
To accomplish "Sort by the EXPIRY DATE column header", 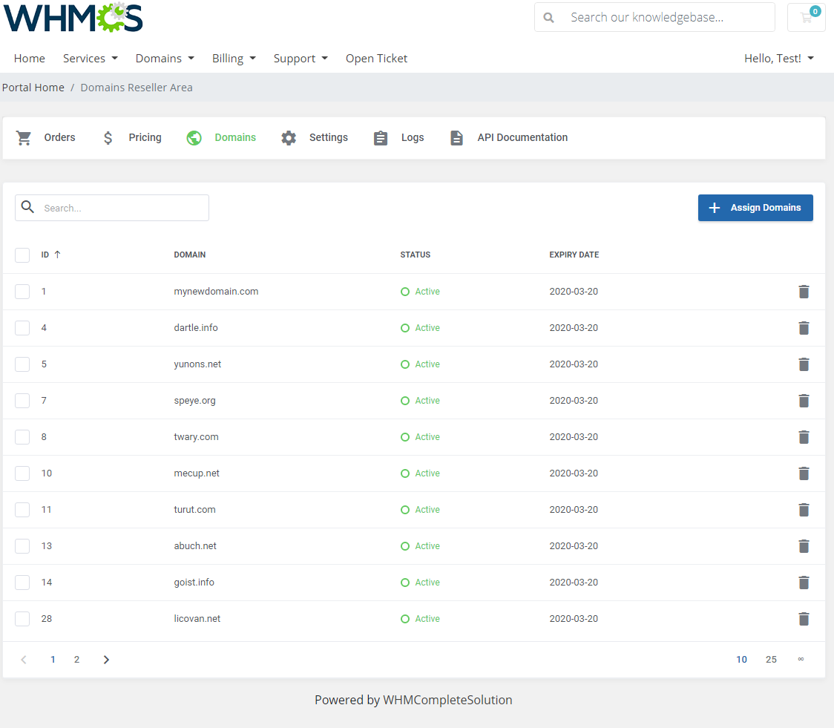I will [574, 255].
